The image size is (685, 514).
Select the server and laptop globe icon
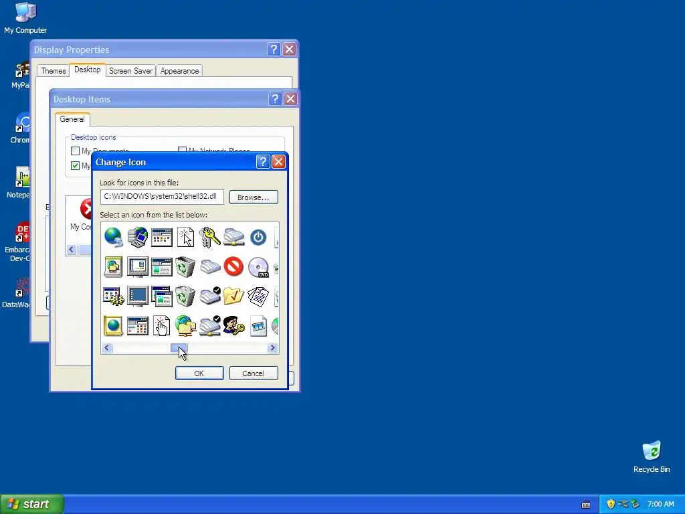[138, 238]
